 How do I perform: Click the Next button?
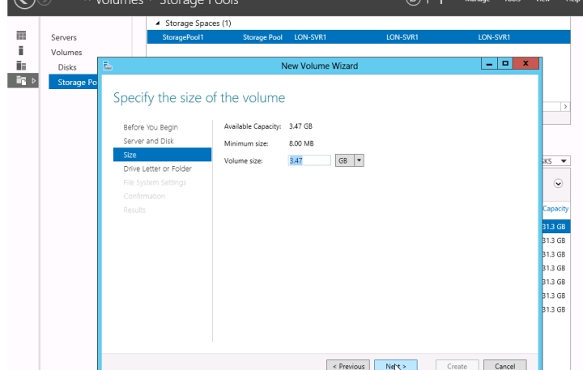(x=395, y=365)
